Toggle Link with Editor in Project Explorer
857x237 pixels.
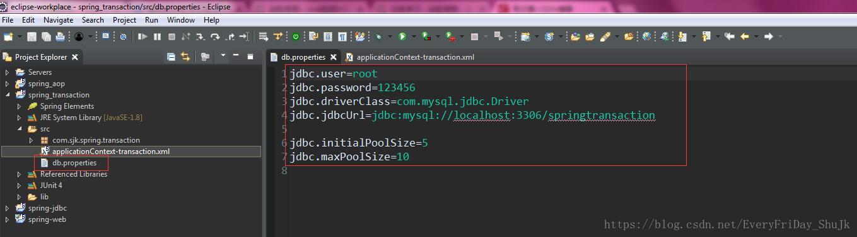pyautogui.click(x=185, y=57)
